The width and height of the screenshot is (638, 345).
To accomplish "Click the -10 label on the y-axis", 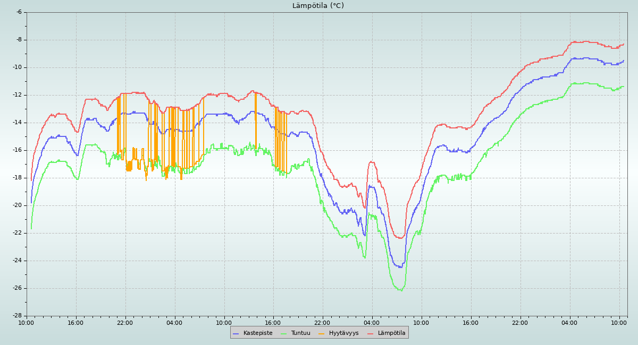I will point(17,67).
